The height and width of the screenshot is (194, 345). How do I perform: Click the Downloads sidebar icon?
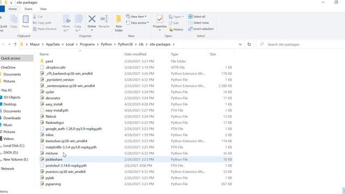[x=1, y=118]
